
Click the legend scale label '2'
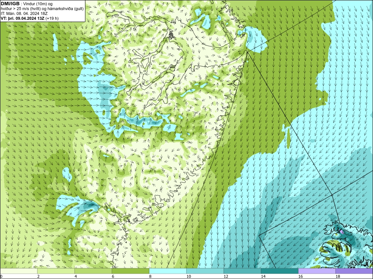pos(38,276)
